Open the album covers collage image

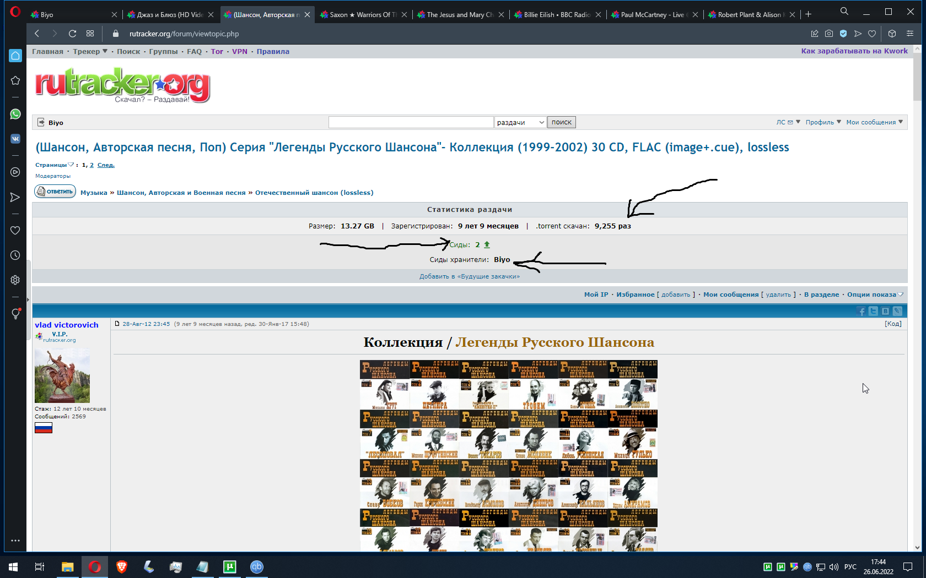tap(509, 456)
